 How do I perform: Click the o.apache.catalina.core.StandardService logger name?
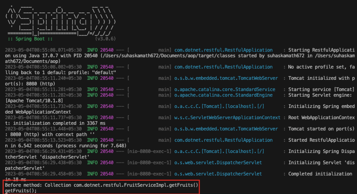click(x=225, y=90)
